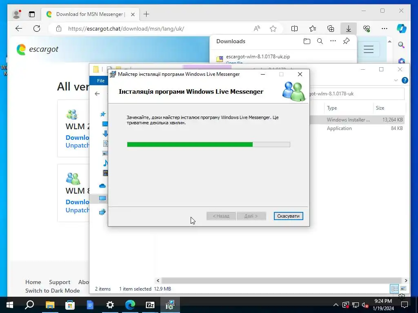Image resolution: width=418 pixels, height=313 pixels.
Task: Show hidden system tray icons
Action: pyautogui.click(x=336, y=305)
